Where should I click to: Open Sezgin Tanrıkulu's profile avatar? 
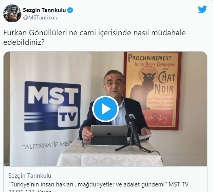point(12,13)
